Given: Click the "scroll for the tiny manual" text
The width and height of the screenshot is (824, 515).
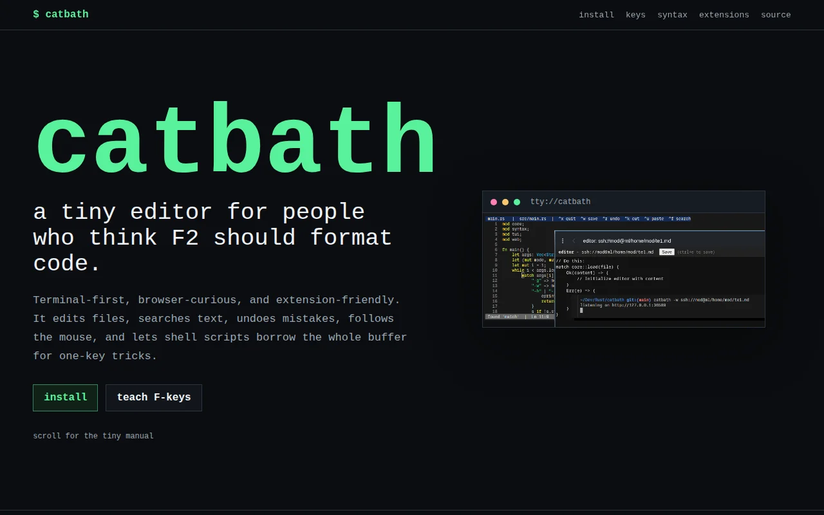Looking at the screenshot, I should (x=93, y=436).
